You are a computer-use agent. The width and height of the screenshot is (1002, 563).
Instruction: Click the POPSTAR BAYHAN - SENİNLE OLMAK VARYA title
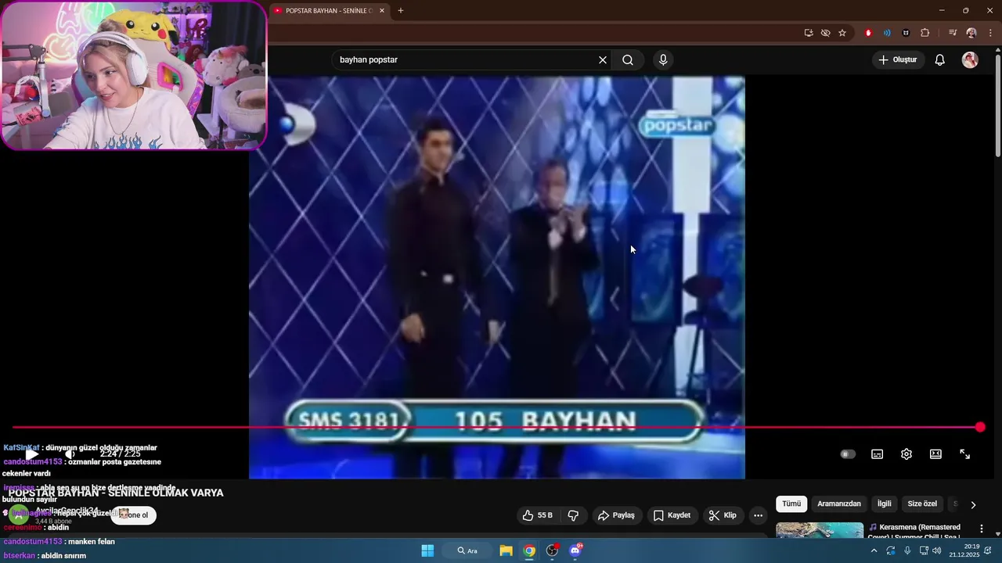point(116,493)
